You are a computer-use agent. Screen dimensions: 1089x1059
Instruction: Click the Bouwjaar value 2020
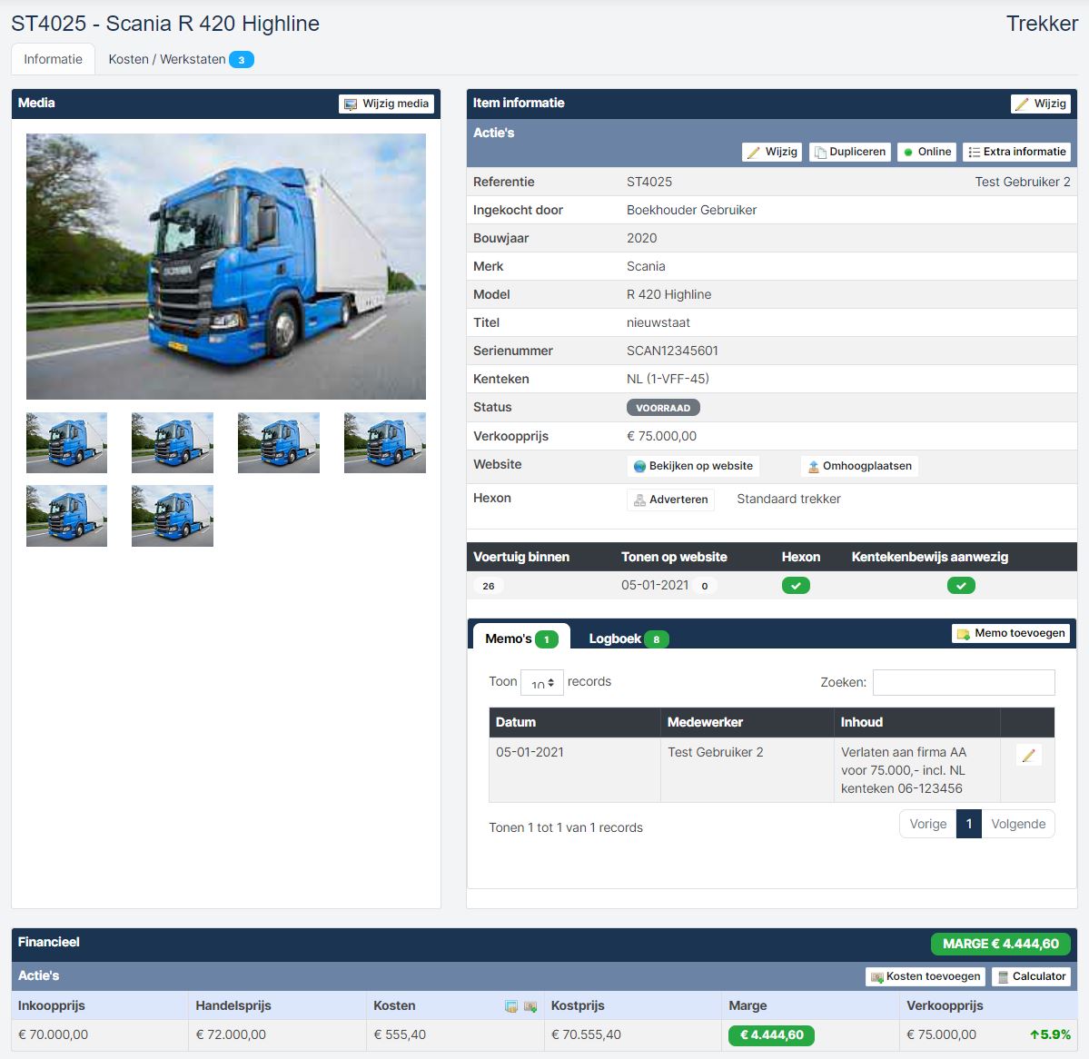(642, 238)
